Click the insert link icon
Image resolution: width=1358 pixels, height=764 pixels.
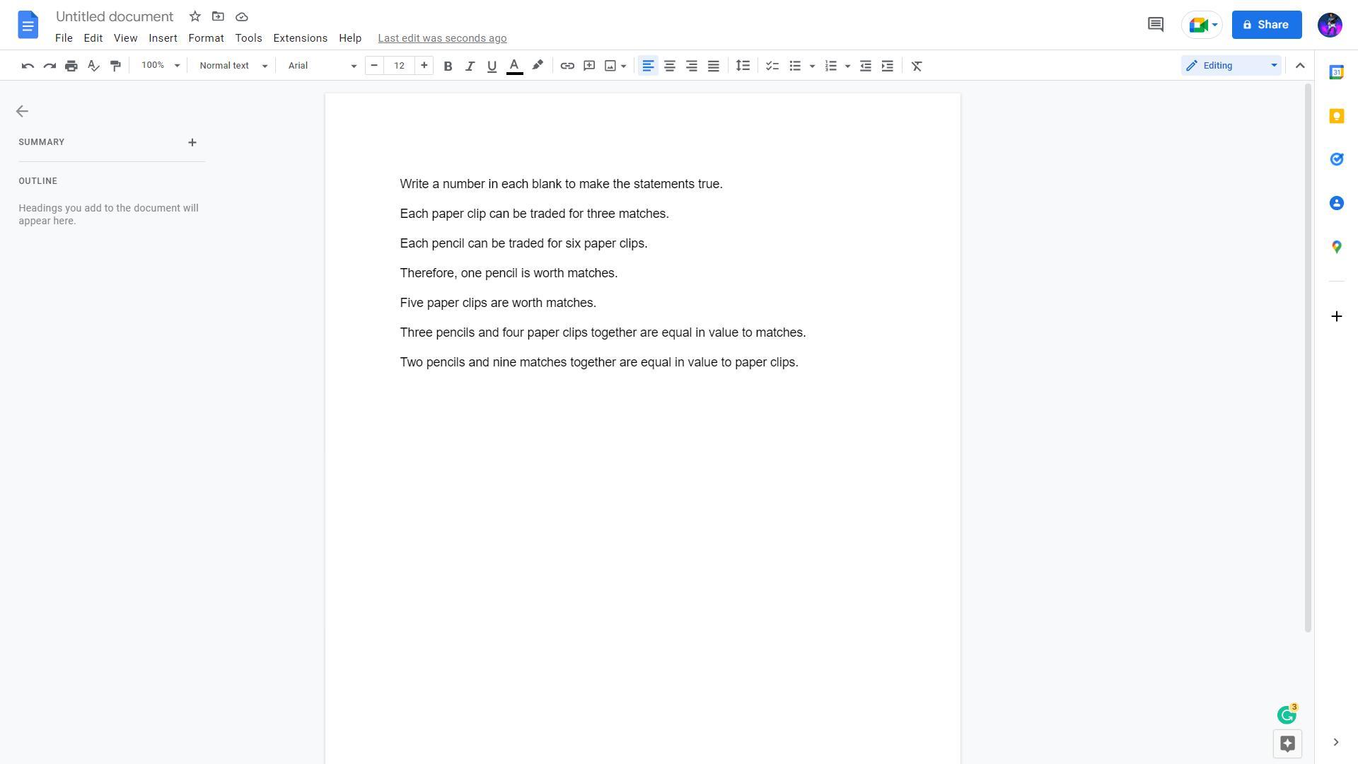click(x=567, y=66)
